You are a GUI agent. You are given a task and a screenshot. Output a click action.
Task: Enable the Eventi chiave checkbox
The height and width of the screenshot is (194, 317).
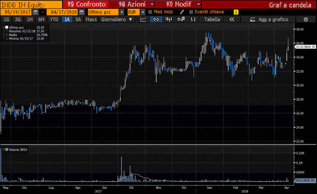(191, 12)
